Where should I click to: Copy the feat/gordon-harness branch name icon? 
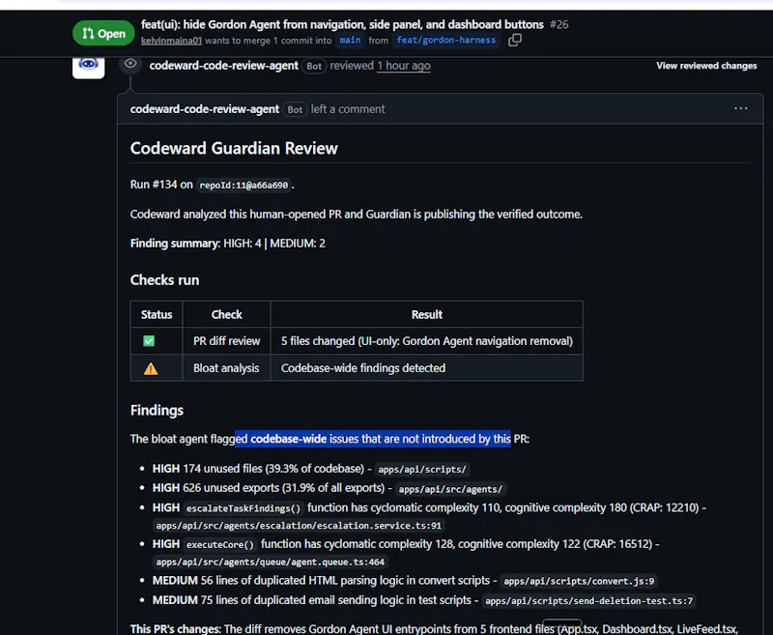(x=515, y=40)
